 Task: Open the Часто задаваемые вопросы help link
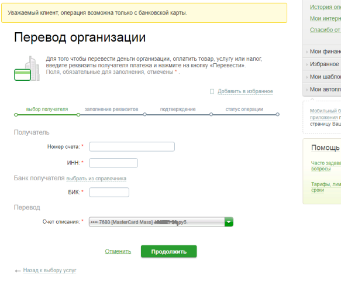tap(326, 166)
